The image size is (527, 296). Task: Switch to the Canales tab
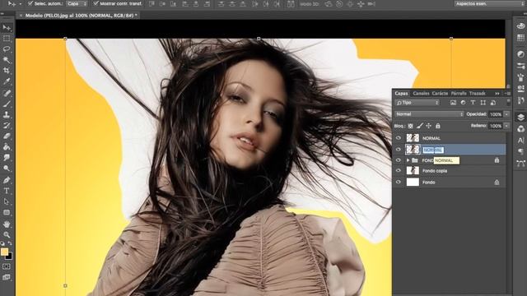[421, 93]
